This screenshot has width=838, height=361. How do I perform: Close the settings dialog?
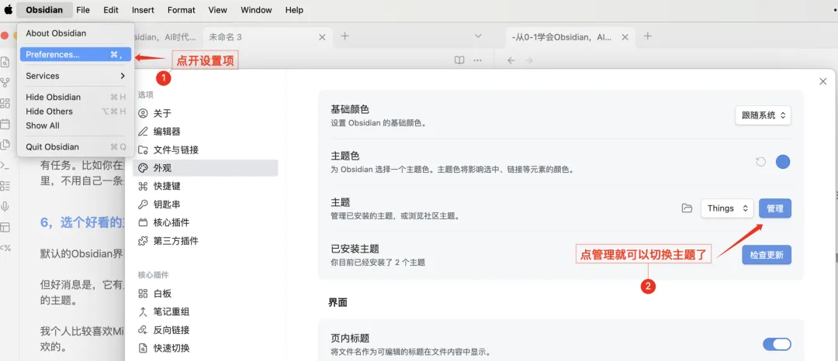pyautogui.click(x=823, y=81)
